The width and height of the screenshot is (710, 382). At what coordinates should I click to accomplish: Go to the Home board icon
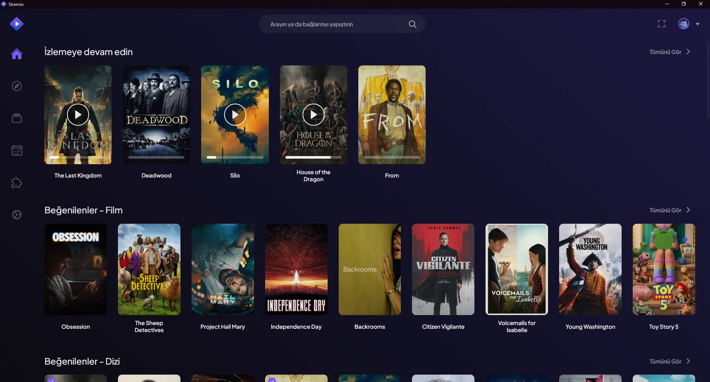click(x=17, y=54)
